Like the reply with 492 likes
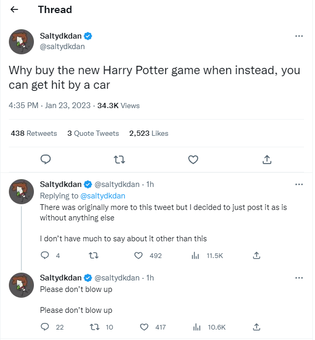Image resolution: width=315 pixels, height=340 pixels. coord(139,255)
